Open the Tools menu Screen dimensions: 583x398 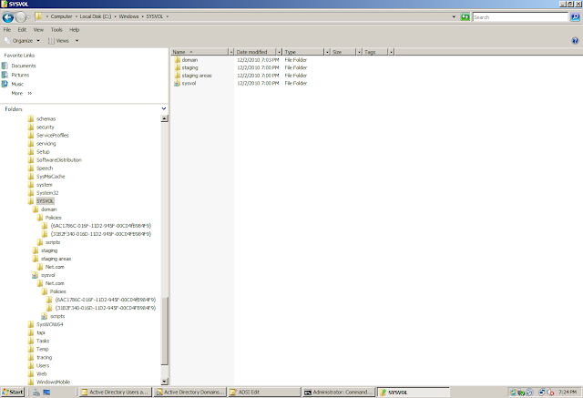[x=56, y=30]
